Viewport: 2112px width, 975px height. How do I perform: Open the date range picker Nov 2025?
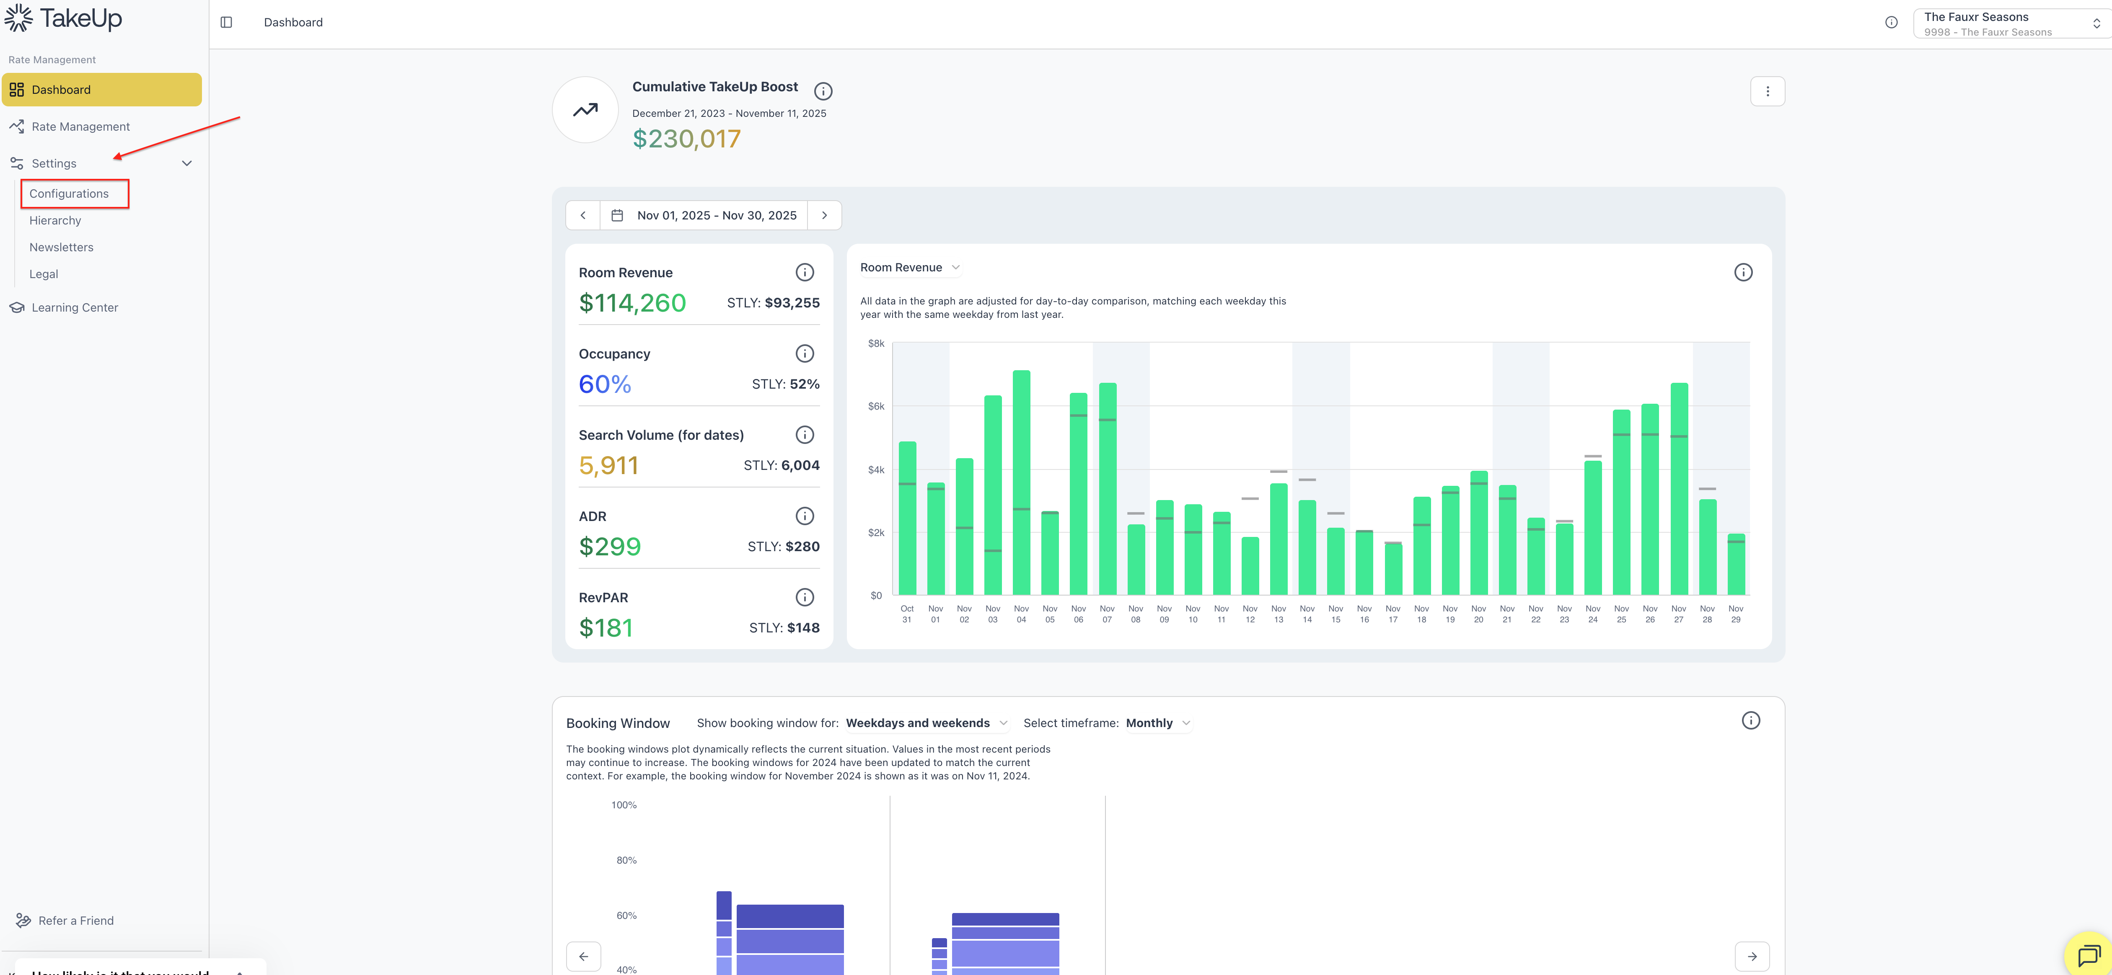[704, 216]
